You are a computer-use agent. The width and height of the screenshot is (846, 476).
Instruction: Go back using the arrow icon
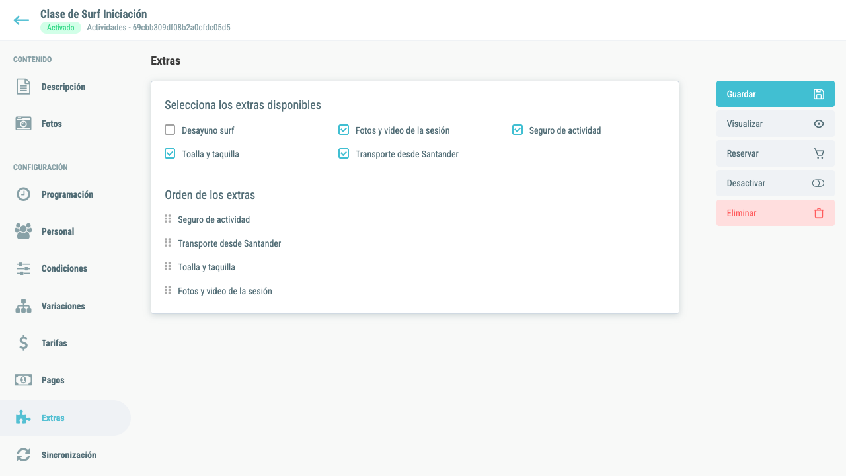[x=21, y=20]
